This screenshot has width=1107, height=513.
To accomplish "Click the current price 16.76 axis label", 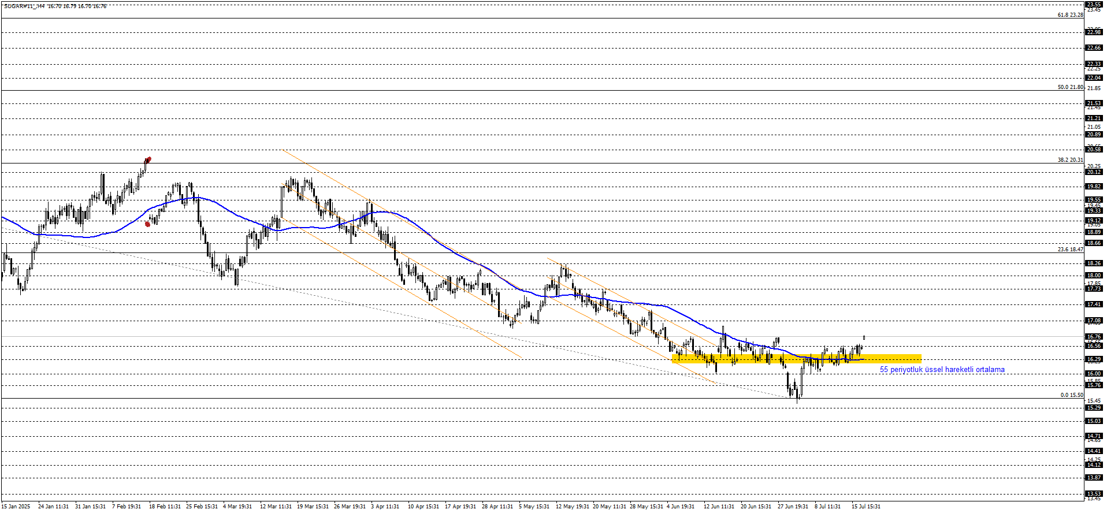I will [1094, 337].
